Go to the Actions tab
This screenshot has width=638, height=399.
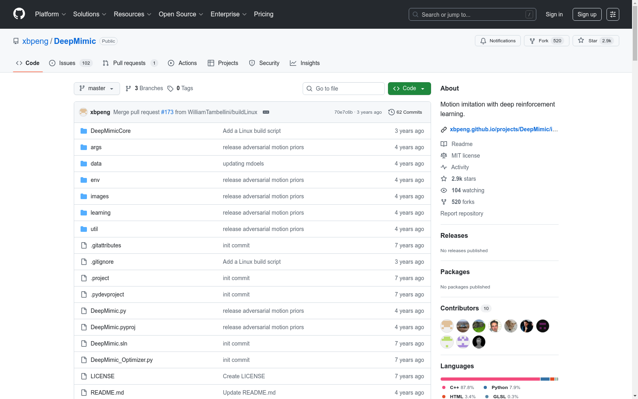coord(183,63)
